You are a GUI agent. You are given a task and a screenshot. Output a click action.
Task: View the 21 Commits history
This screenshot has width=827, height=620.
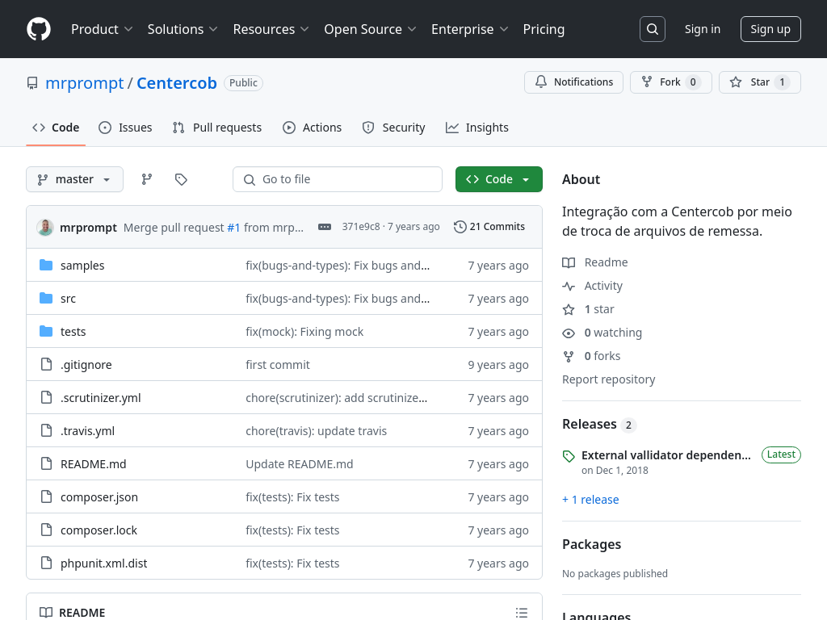coord(490,227)
